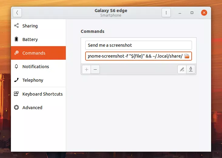Click the Notifications bell icon
Screen dimensions: 222x158
(x=16, y=66)
